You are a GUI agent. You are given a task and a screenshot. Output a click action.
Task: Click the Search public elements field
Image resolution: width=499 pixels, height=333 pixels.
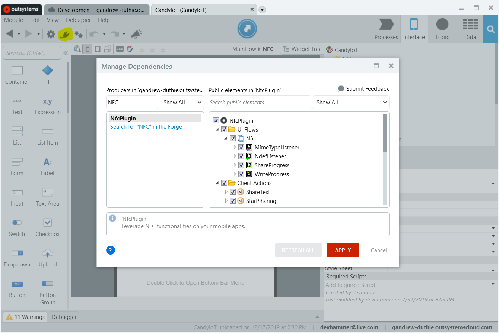pos(260,102)
